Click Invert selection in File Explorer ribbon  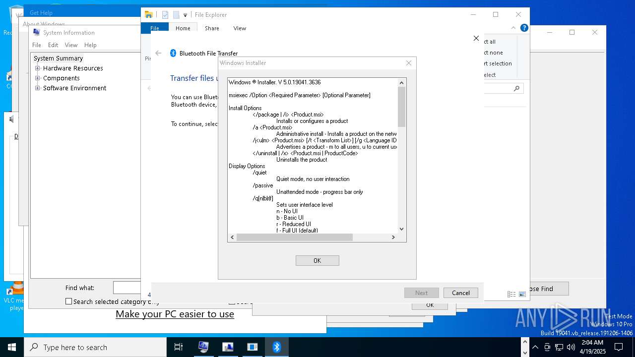point(498,63)
